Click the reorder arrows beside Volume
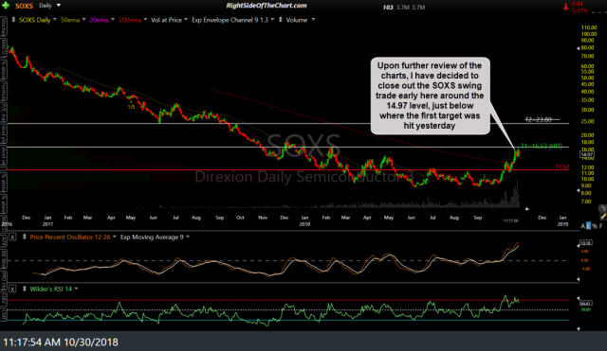This screenshot has width=607, height=351. pos(281,20)
